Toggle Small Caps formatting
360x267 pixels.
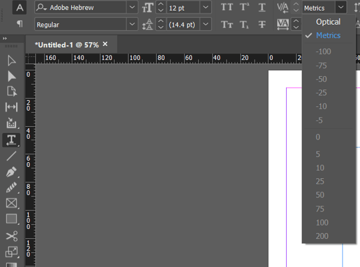[x=227, y=25]
